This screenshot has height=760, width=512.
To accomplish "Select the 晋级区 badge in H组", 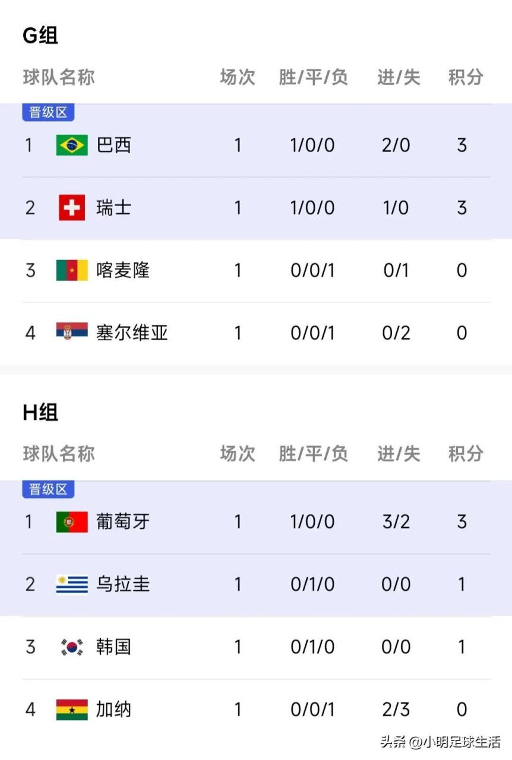I will click(x=48, y=489).
